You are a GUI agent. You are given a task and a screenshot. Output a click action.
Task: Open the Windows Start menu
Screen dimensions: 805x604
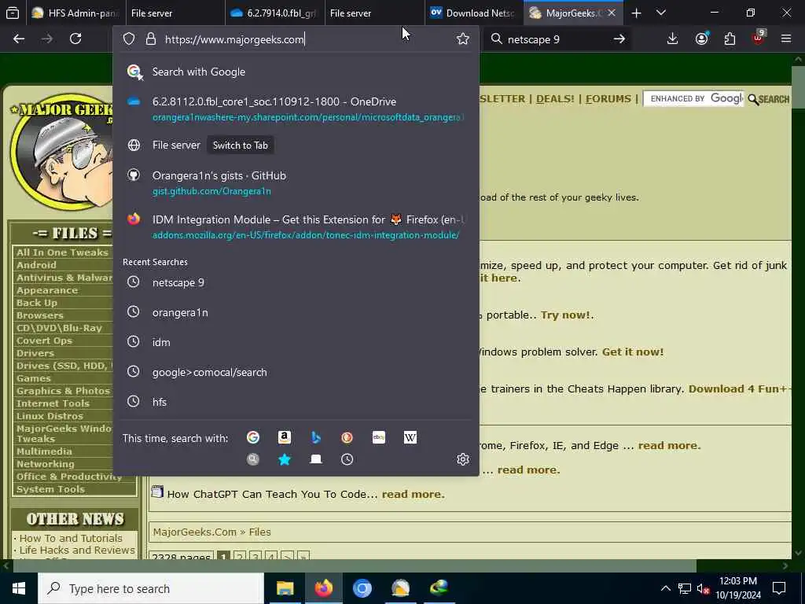click(19, 588)
